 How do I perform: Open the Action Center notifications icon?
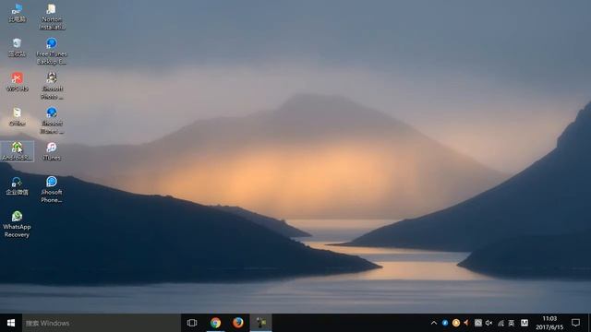(x=575, y=323)
